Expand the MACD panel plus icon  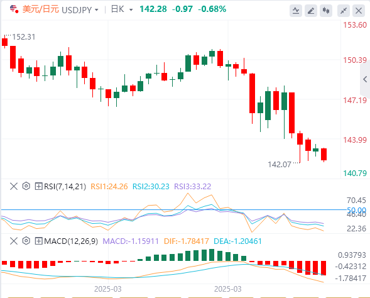coord(38,241)
